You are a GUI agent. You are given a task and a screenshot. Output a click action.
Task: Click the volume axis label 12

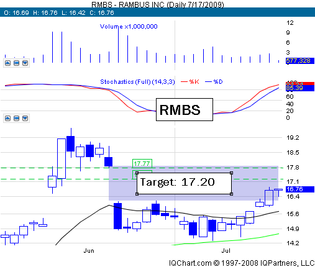[x=290, y=23]
